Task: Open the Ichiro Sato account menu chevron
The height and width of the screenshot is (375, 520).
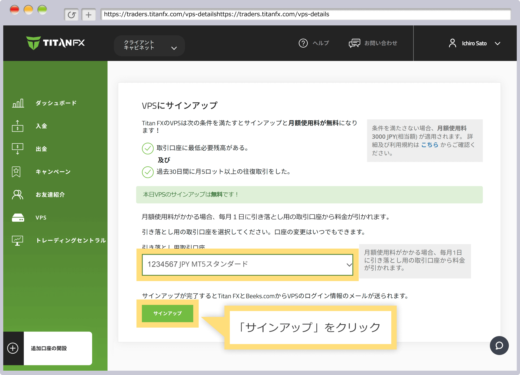Action: (498, 43)
